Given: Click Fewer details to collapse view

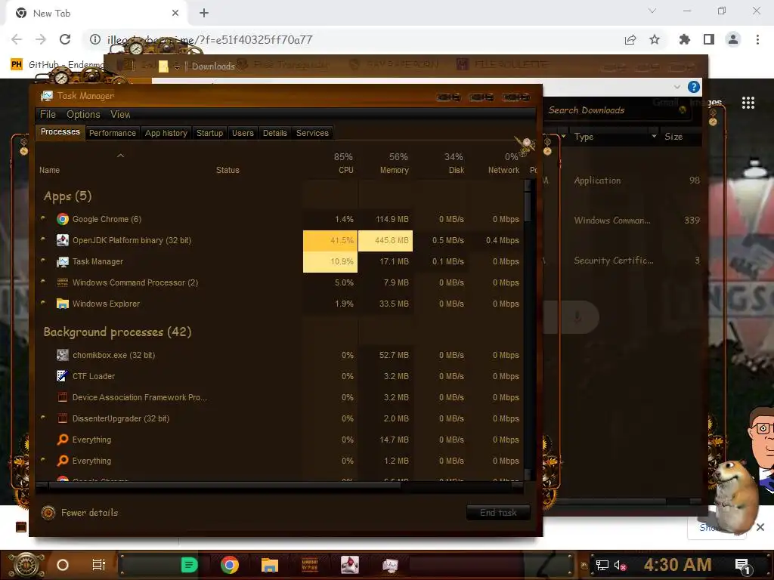Looking at the screenshot, I should point(89,513).
